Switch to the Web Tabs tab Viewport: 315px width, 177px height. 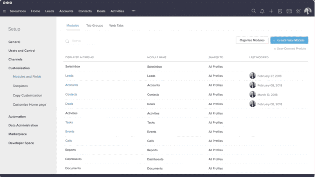click(x=116, y=25)
